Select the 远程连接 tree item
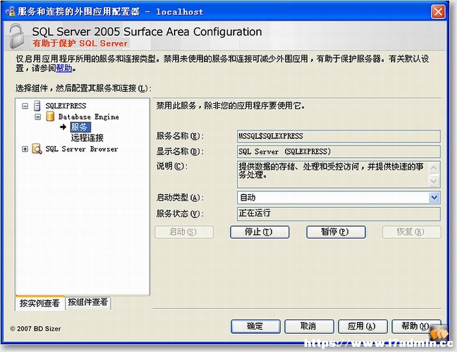The height and width of the screenshot is (352, 457). [x=87, y=138]
